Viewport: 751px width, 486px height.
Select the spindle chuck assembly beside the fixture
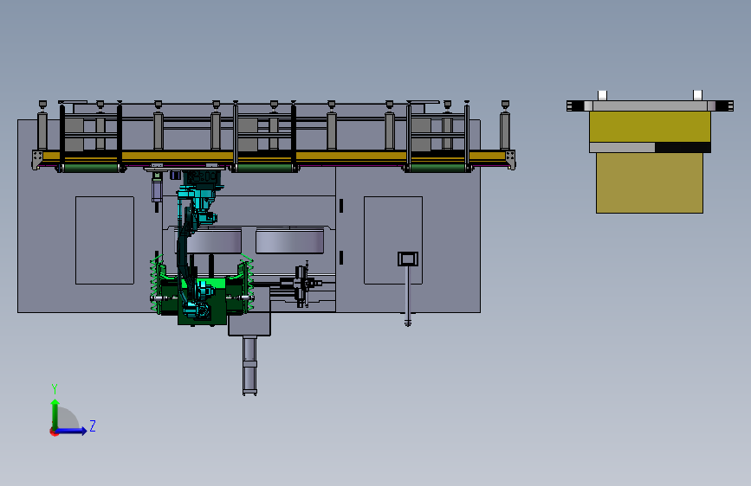[301, 285]
